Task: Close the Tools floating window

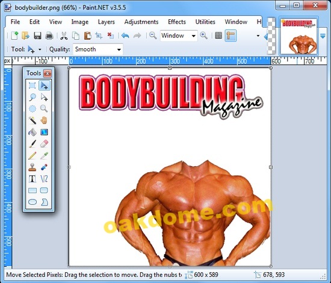Action: click(48, 73)
